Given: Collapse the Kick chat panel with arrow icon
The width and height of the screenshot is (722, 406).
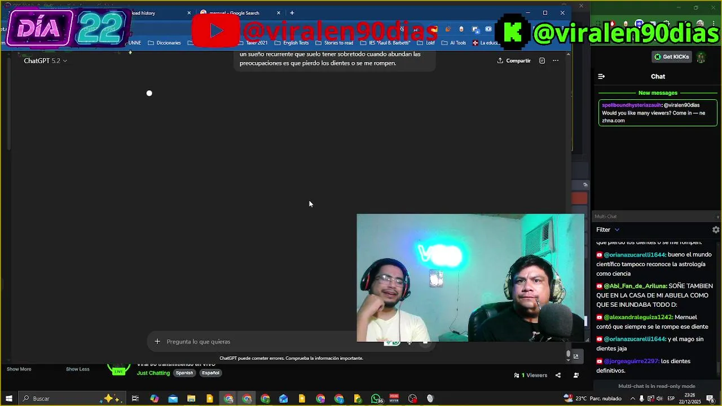Looking at the screenshot, I should click(601, 76).
